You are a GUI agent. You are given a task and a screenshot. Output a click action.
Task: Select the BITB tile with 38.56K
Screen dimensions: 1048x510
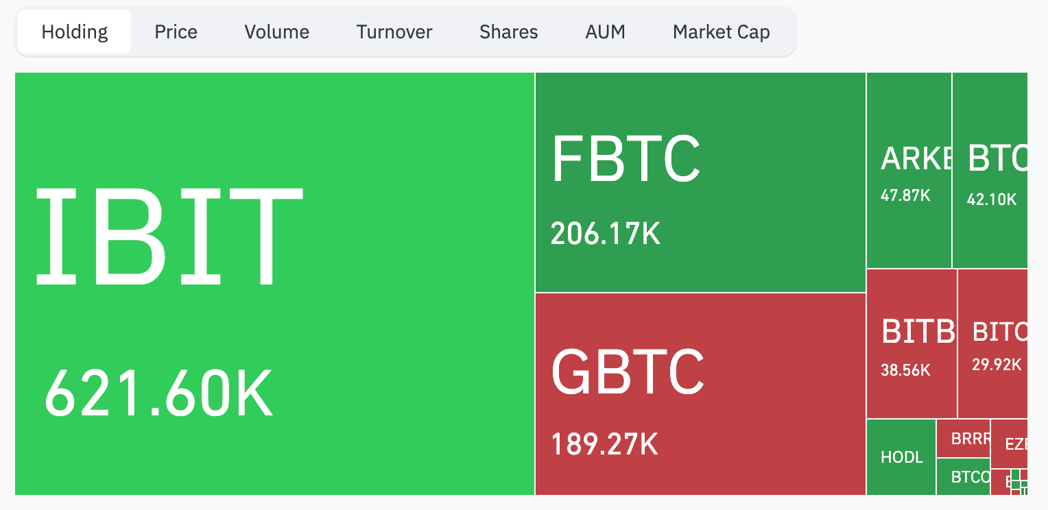point(912,343)
